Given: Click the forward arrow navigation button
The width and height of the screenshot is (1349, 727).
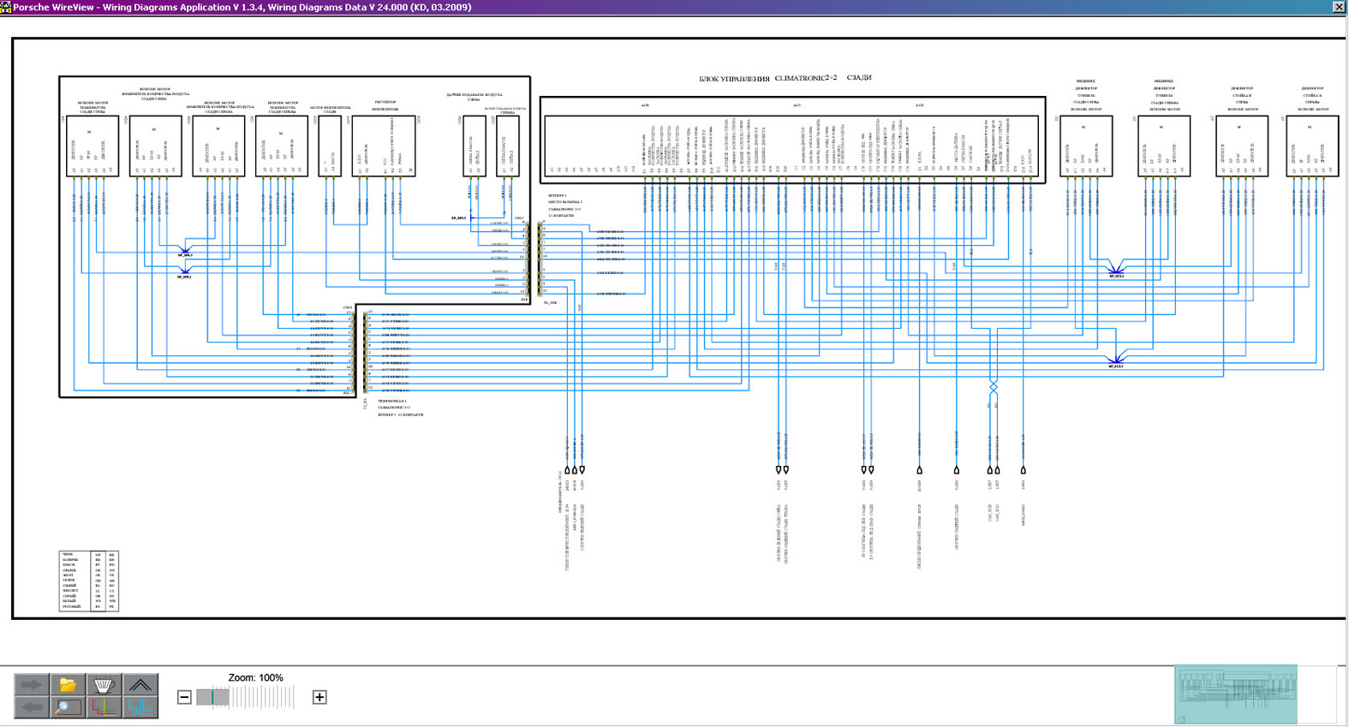Looking at the screenshot, I should [x=31, y=684].
